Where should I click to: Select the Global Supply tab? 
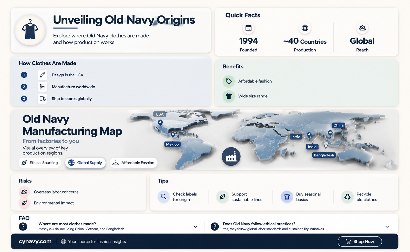[x=86, y=163]
